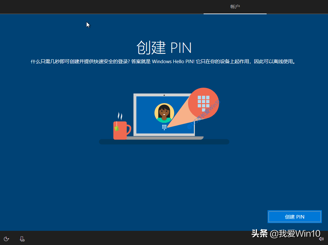Click the orange PIN keypad bubble illustration
Image resolution: width=328 pixels, height=245 pixels.
(x=204, y=102)
